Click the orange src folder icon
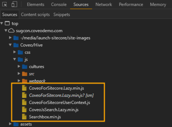The height and width of the screenshot is (127, 172). (25, 74)
